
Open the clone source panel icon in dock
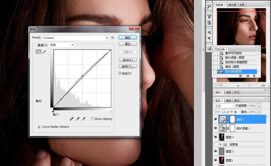(x=209, y=23)
